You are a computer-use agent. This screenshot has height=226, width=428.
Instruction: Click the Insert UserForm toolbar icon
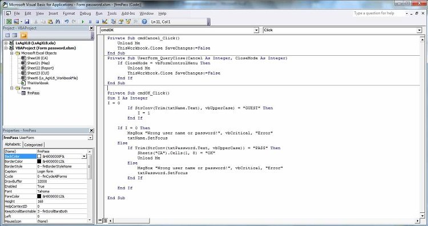pyautogui.click(x=16, y=22)
